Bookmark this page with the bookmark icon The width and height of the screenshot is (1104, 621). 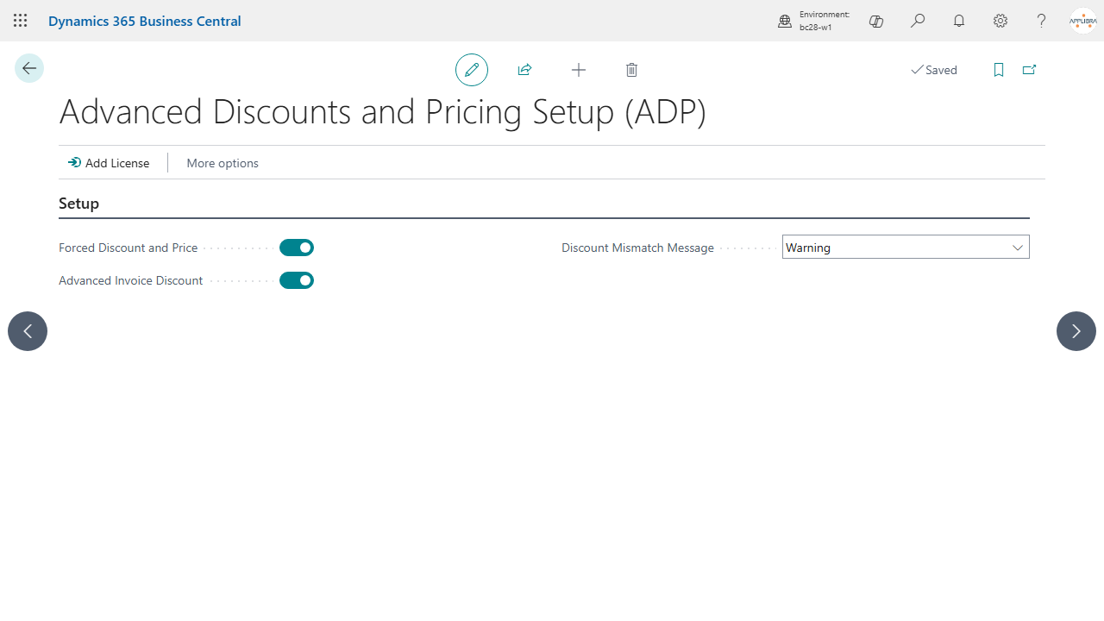click(999, 70)
